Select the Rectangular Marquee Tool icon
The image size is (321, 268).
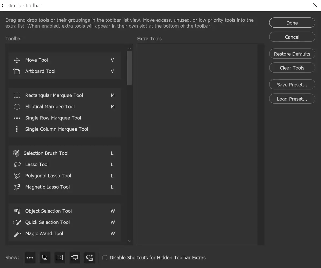pos(17,95)
